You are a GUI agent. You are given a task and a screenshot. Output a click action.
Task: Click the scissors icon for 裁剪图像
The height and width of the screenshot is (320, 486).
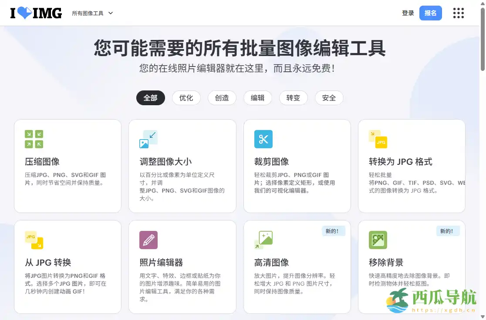point(263,139)
